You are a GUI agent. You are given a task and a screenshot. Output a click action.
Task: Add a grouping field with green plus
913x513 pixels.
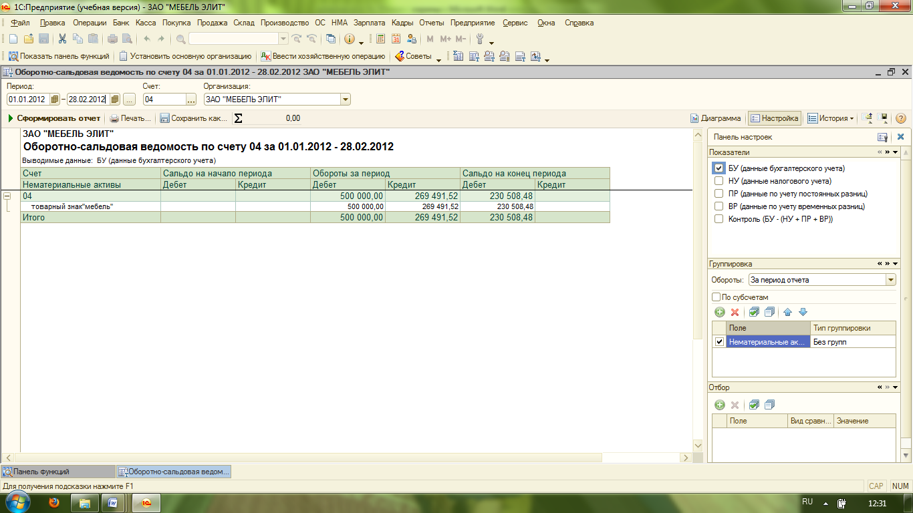click(720, 312)
